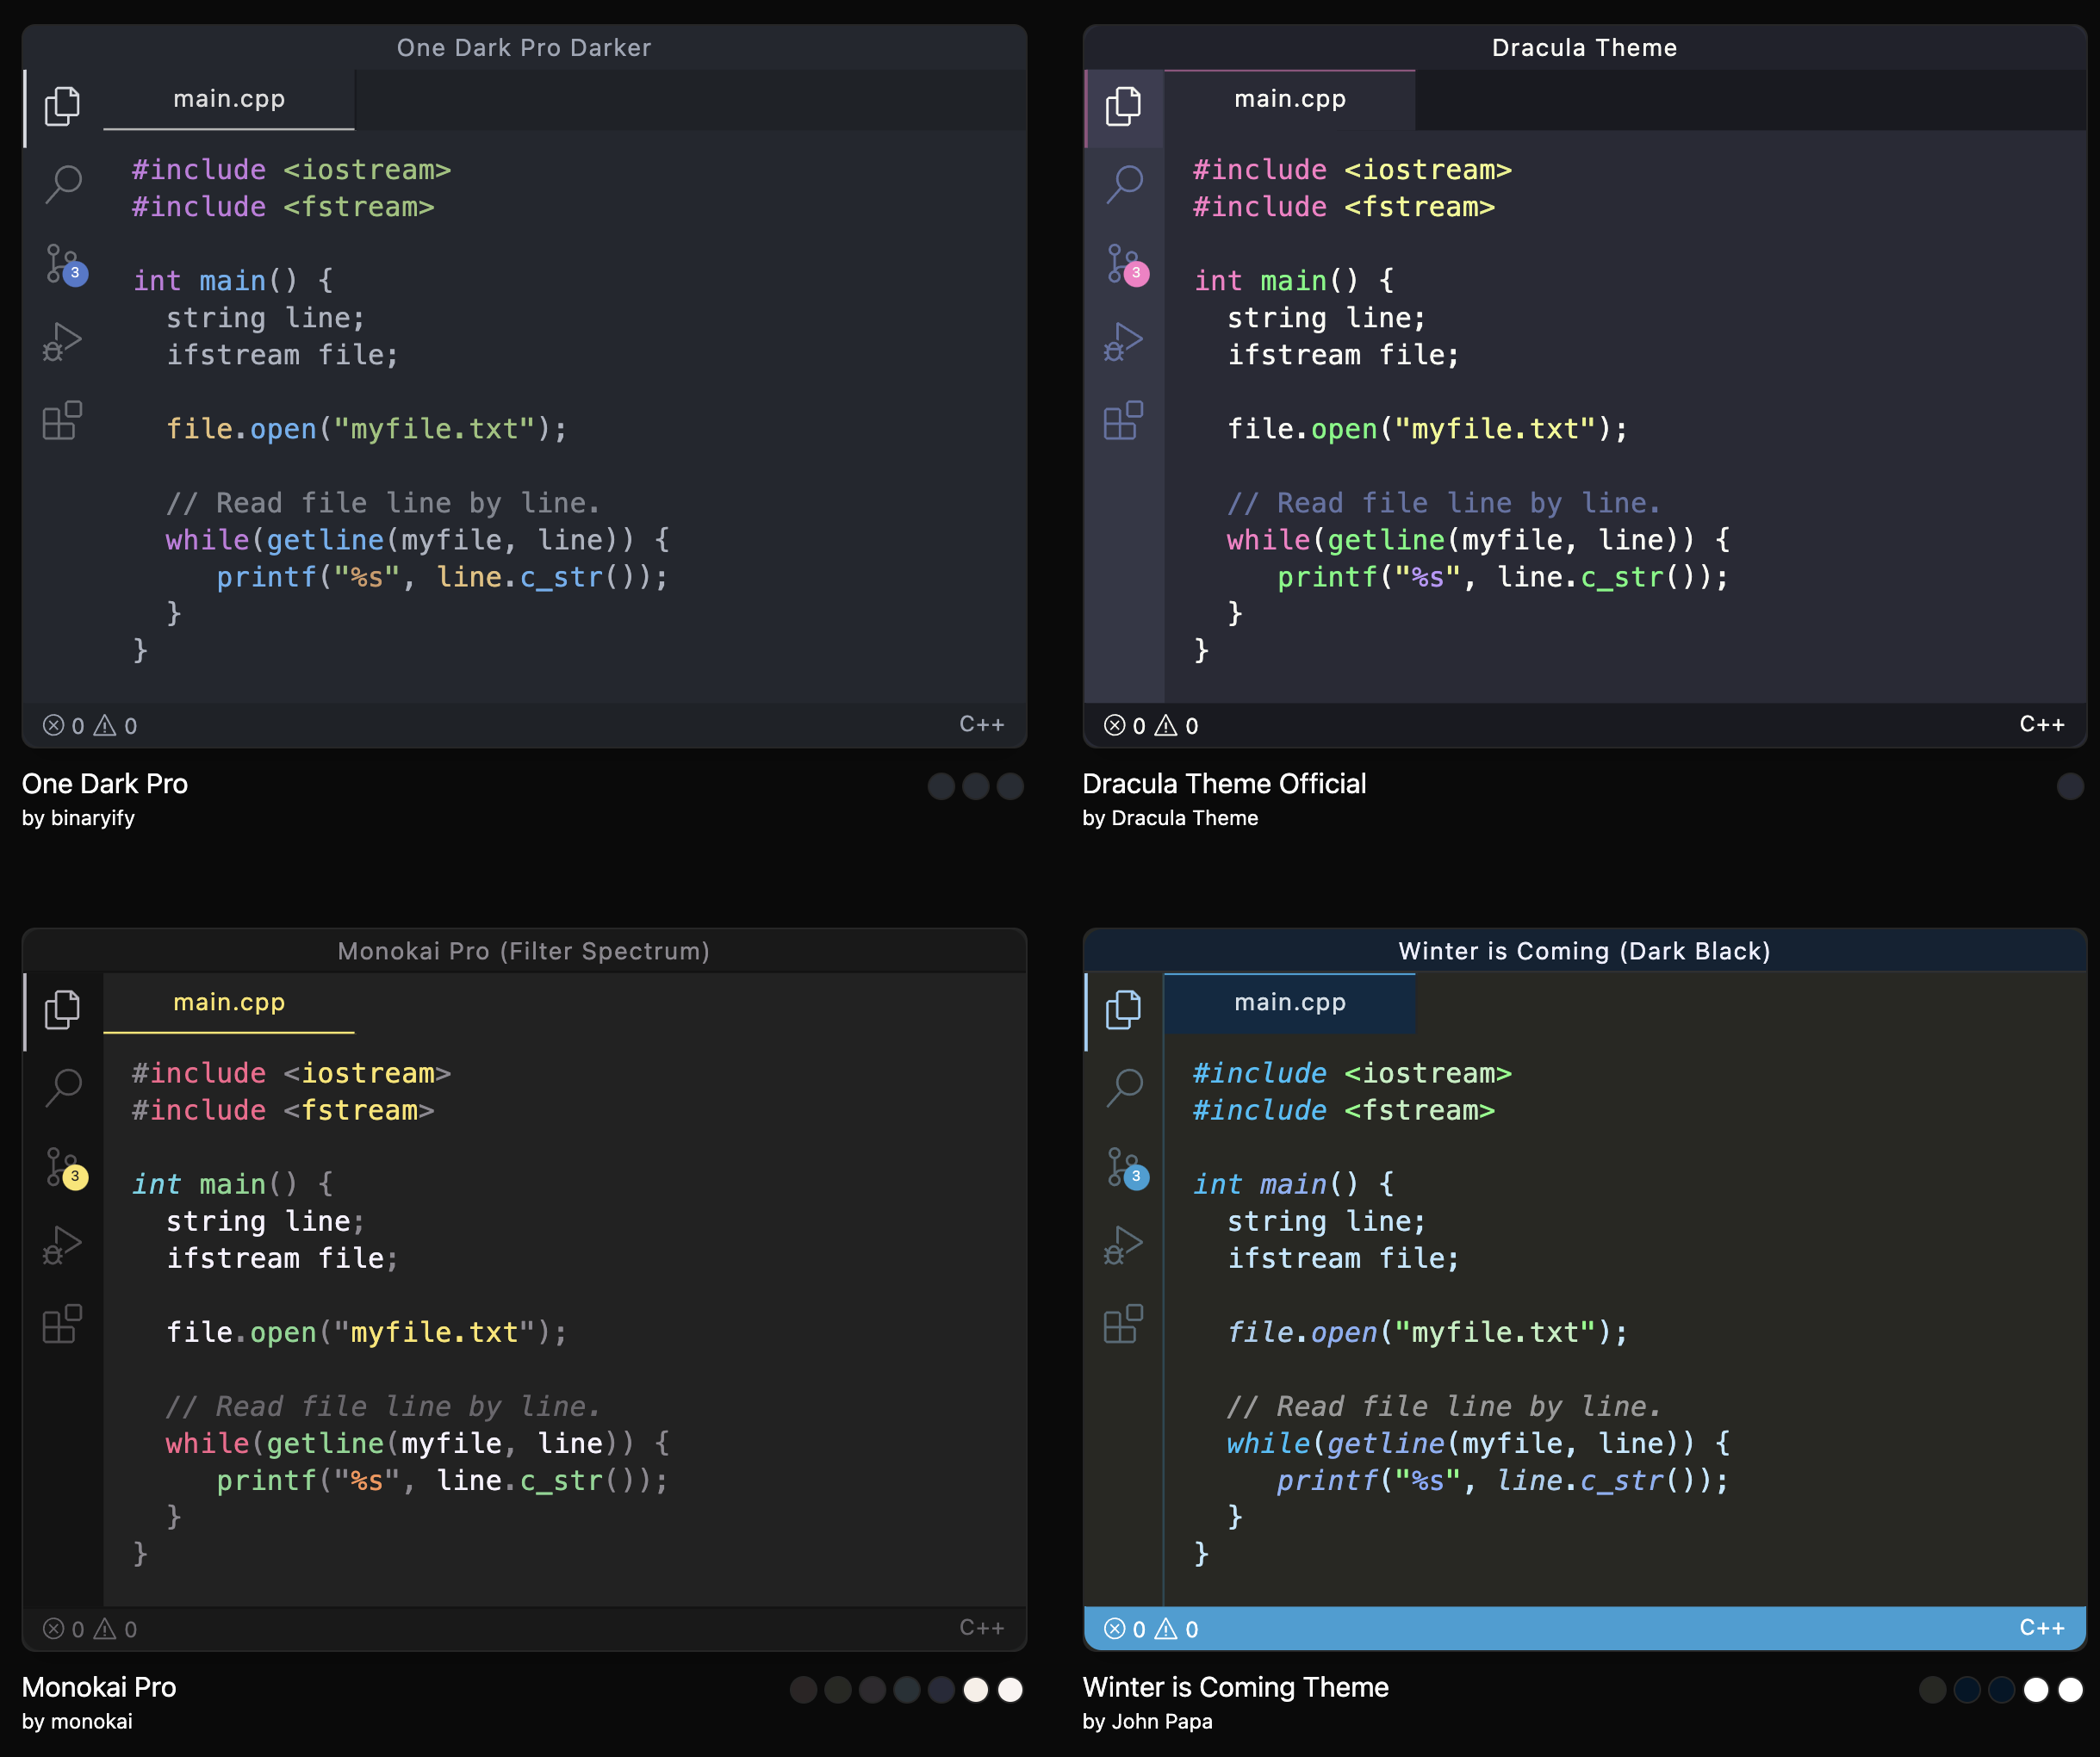Open Source Control icon with yellow badge in Monokai preview
The image size is (2100, 1757).
pyautogui.click(x=66, y=1168)
